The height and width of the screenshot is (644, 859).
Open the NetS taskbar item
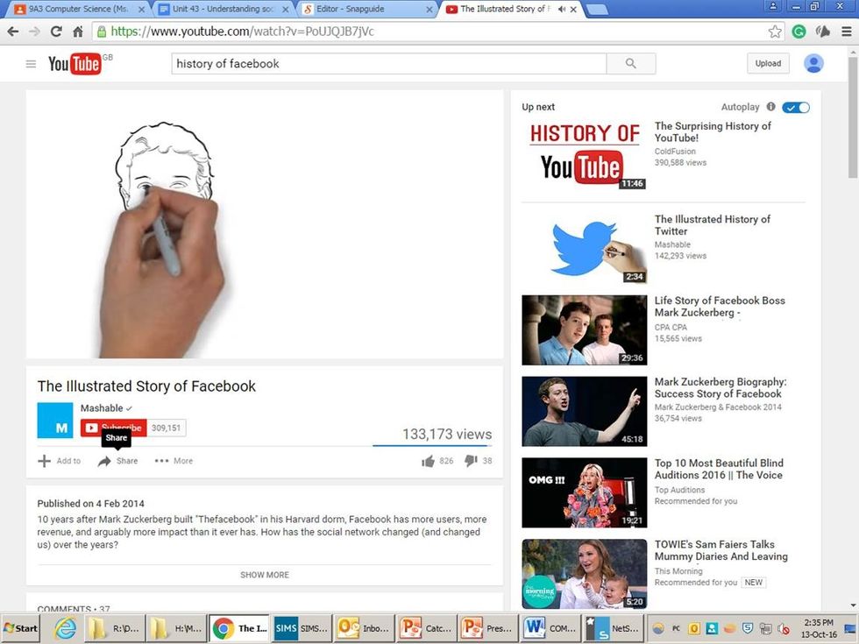(x=613, y=628)
